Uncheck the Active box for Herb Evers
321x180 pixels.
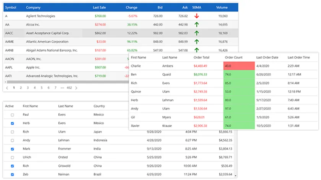coord(12,123)
